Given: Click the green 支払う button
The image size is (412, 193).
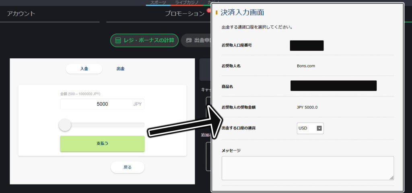Looking at the screenshot, I should click(102, 144).
